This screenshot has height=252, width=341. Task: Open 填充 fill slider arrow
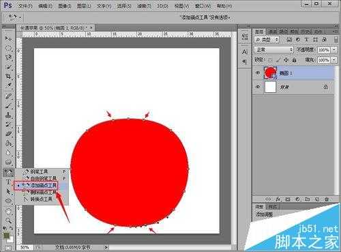coord(334,60)
